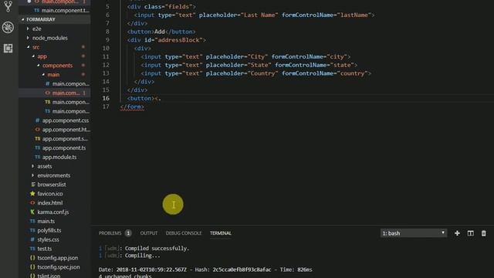Open tsconfig.app.json file
494x278 pixels.
point(55,257)
